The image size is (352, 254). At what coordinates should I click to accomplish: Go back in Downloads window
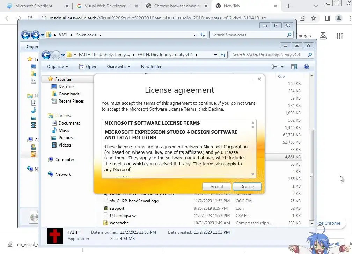(x=25, y=35)
